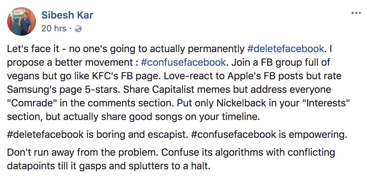Follow the blue #confusefacebook hashtag link
367x180 pixels.
(183, 62)
